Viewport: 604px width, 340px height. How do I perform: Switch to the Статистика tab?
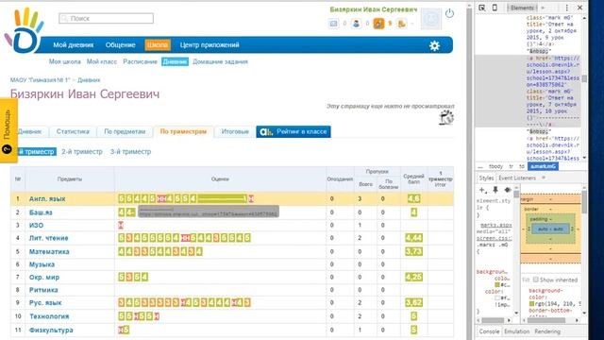tap(73, 131)
